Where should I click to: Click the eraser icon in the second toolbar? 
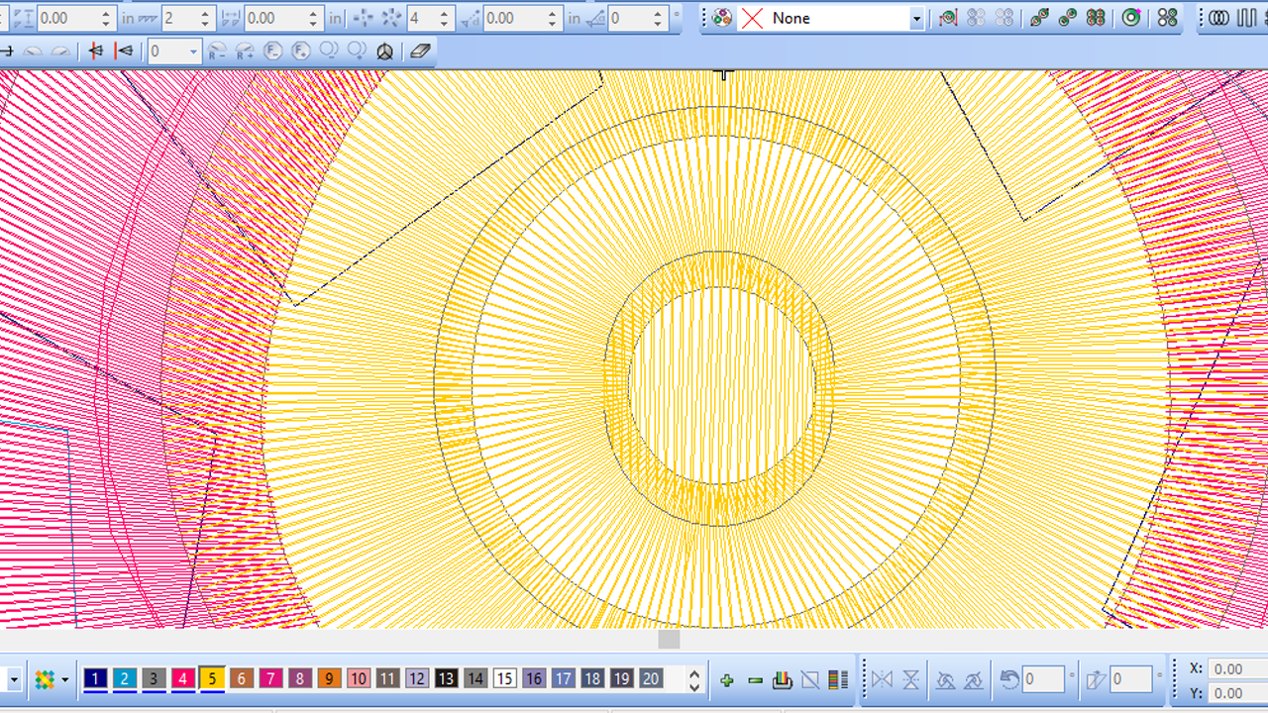coord(420,51)
